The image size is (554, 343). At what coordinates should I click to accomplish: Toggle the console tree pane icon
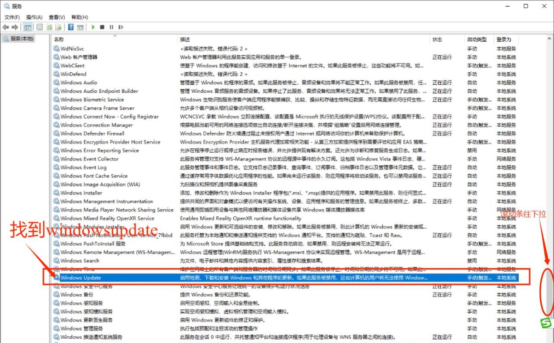click(x=27, y=27)
